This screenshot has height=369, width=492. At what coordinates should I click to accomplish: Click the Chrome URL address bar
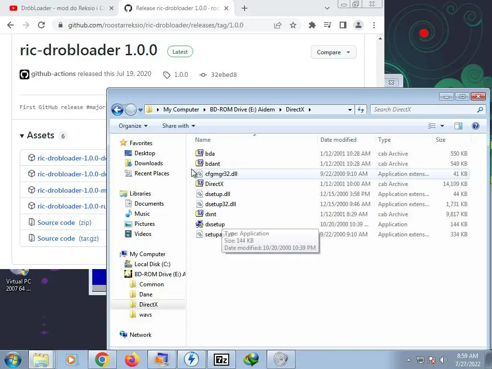click(x=156, y=25)
